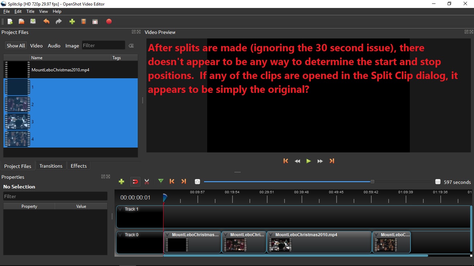Toggle Show All project files
474x266 pixels.
(x=16, y=45)
